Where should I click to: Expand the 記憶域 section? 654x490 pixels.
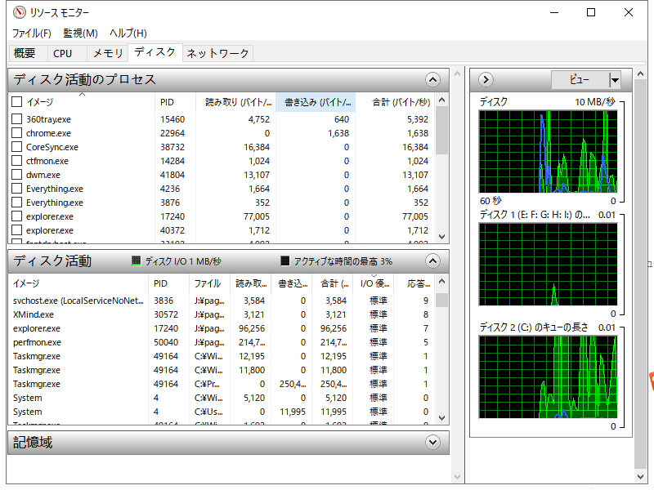click(x=432, y=443)
